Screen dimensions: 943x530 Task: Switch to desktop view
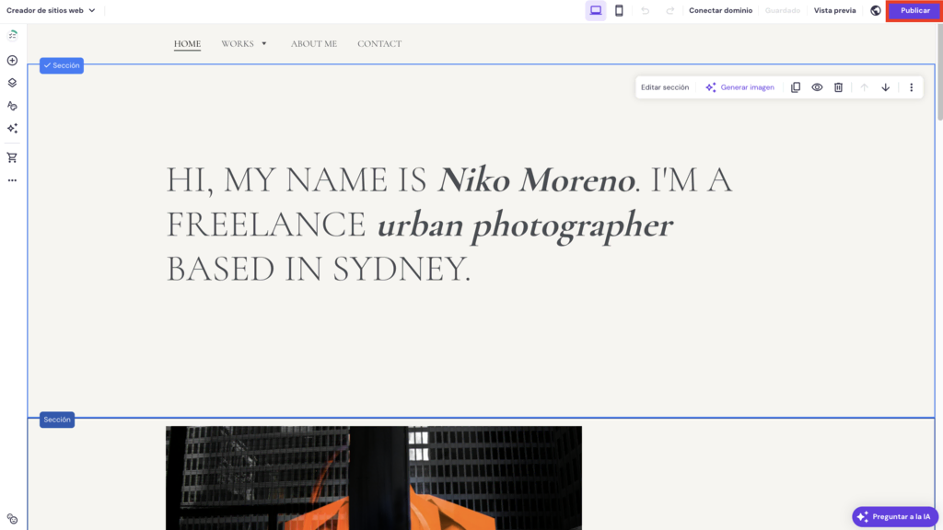596,11
